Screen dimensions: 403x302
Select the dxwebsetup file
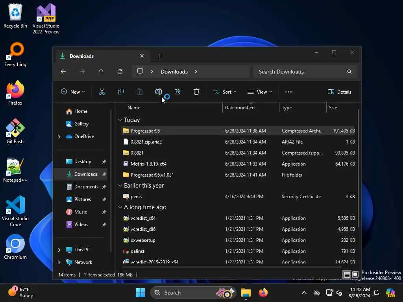coord(238,240)
